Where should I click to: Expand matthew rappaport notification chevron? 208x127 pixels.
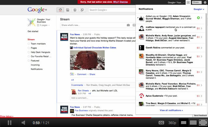pyautogui.click(x=201, y=28)
